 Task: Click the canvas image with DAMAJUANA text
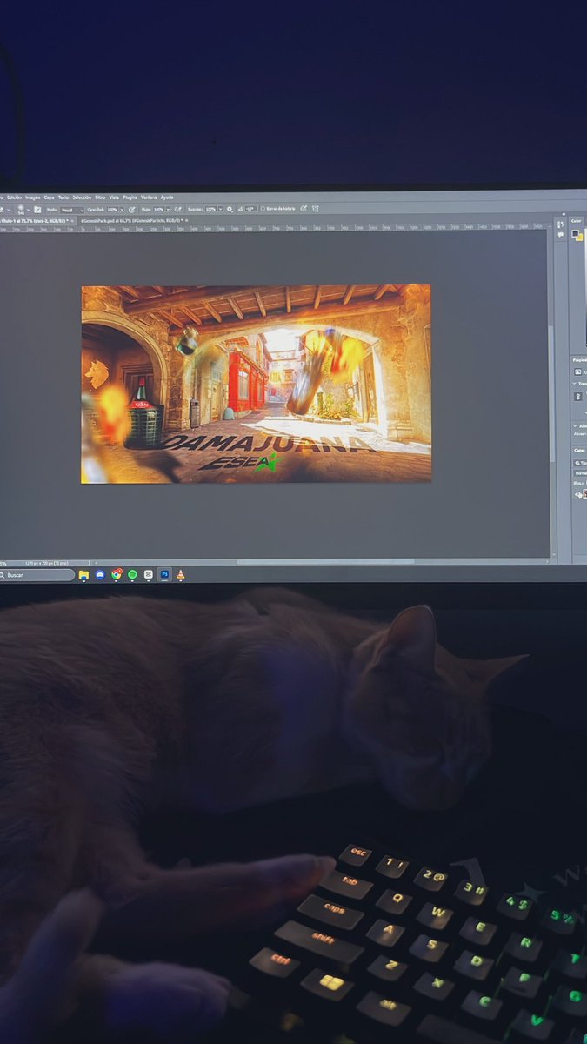pos(257,384)
